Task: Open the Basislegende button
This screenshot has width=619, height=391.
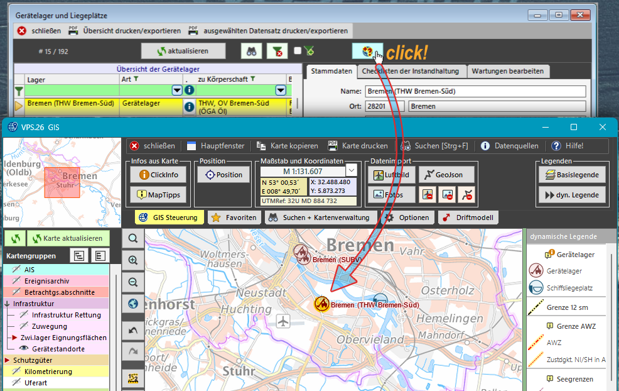Action: [572, 175]
